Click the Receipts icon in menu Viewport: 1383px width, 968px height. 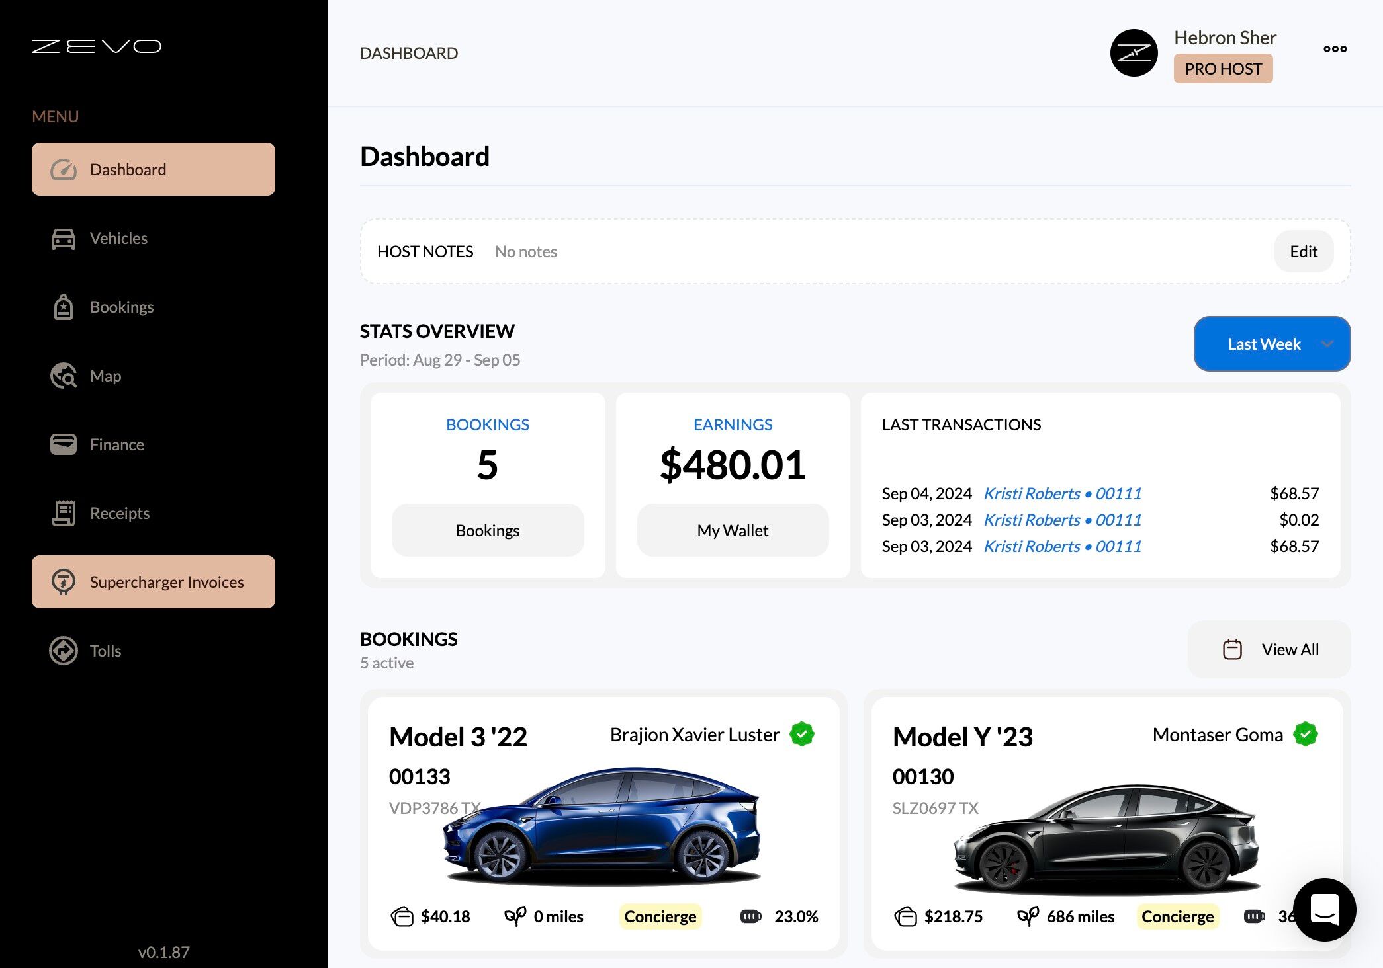click(x=64, y=513)
